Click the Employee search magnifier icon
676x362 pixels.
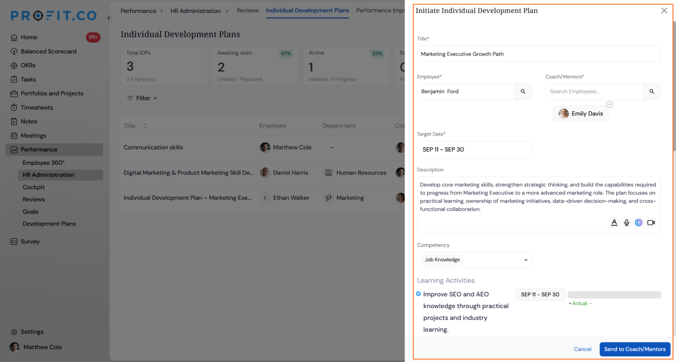[523, 92]
